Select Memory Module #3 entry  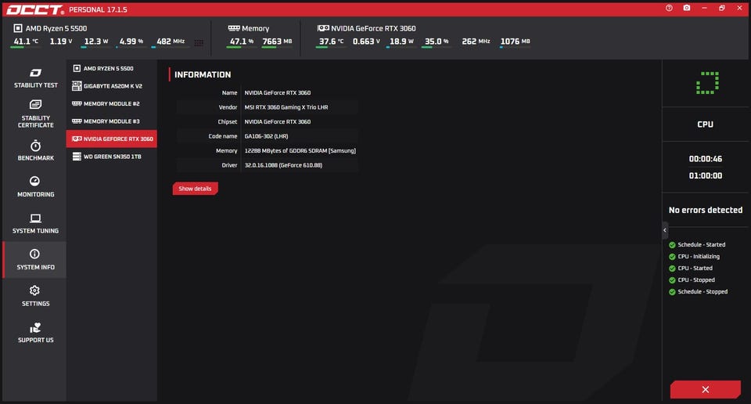[x=112, y=121]
